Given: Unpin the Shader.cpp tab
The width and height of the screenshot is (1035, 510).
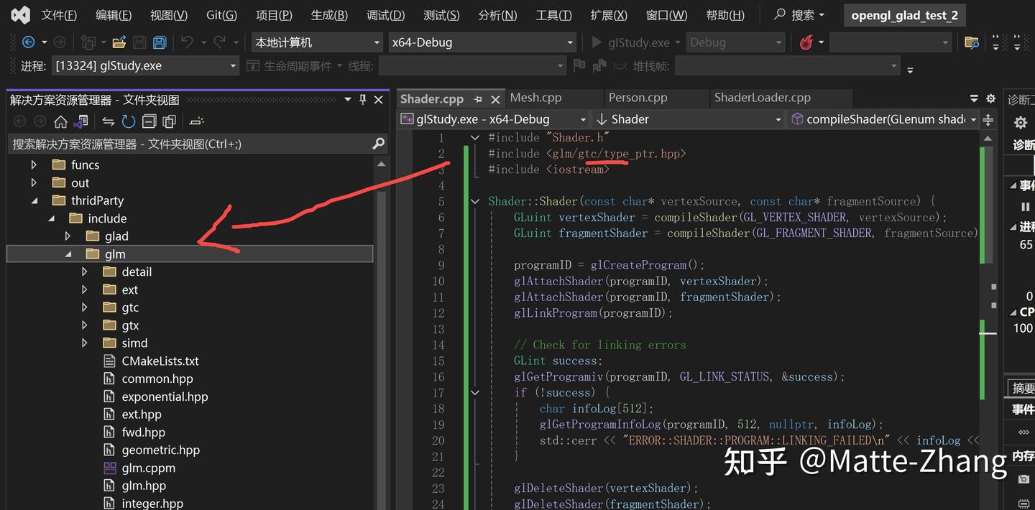Looking at the screenshot, I should coord(478,98).
